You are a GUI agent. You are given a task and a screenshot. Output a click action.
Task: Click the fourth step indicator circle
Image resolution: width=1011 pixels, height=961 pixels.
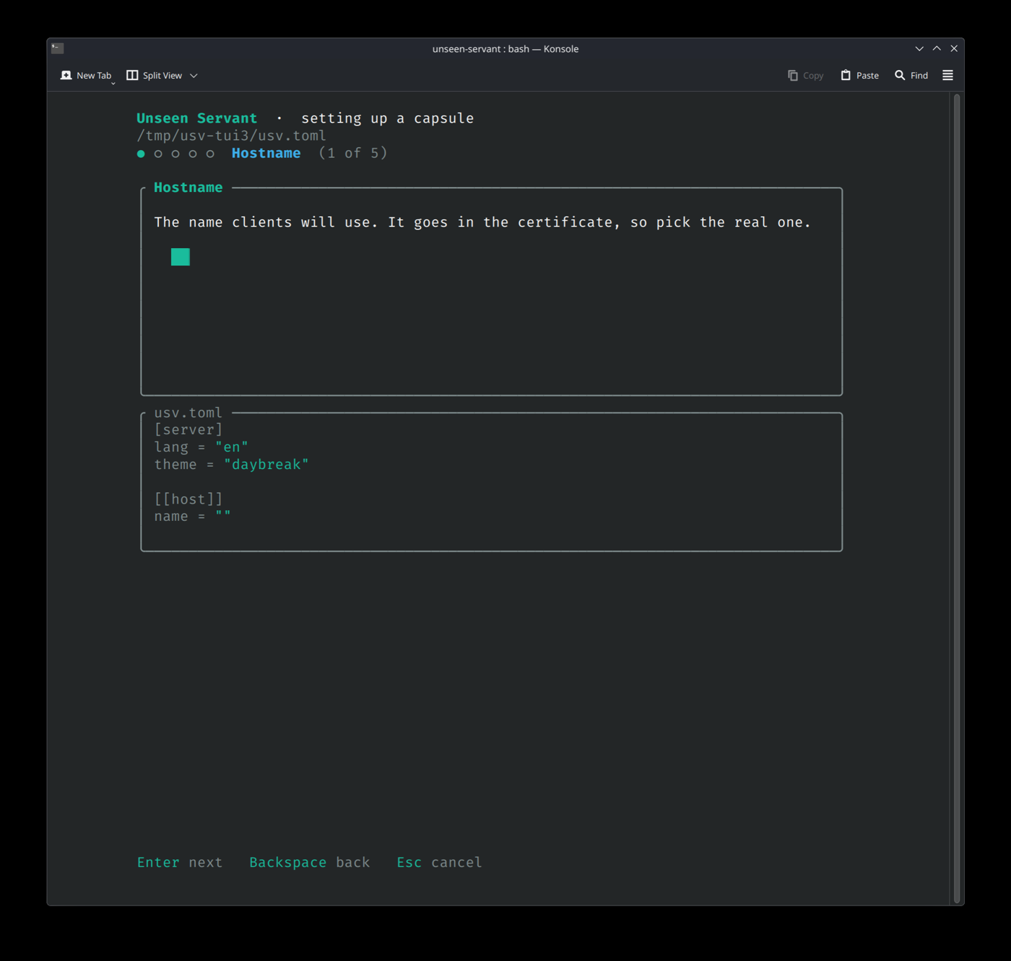[x=193, y=154]
